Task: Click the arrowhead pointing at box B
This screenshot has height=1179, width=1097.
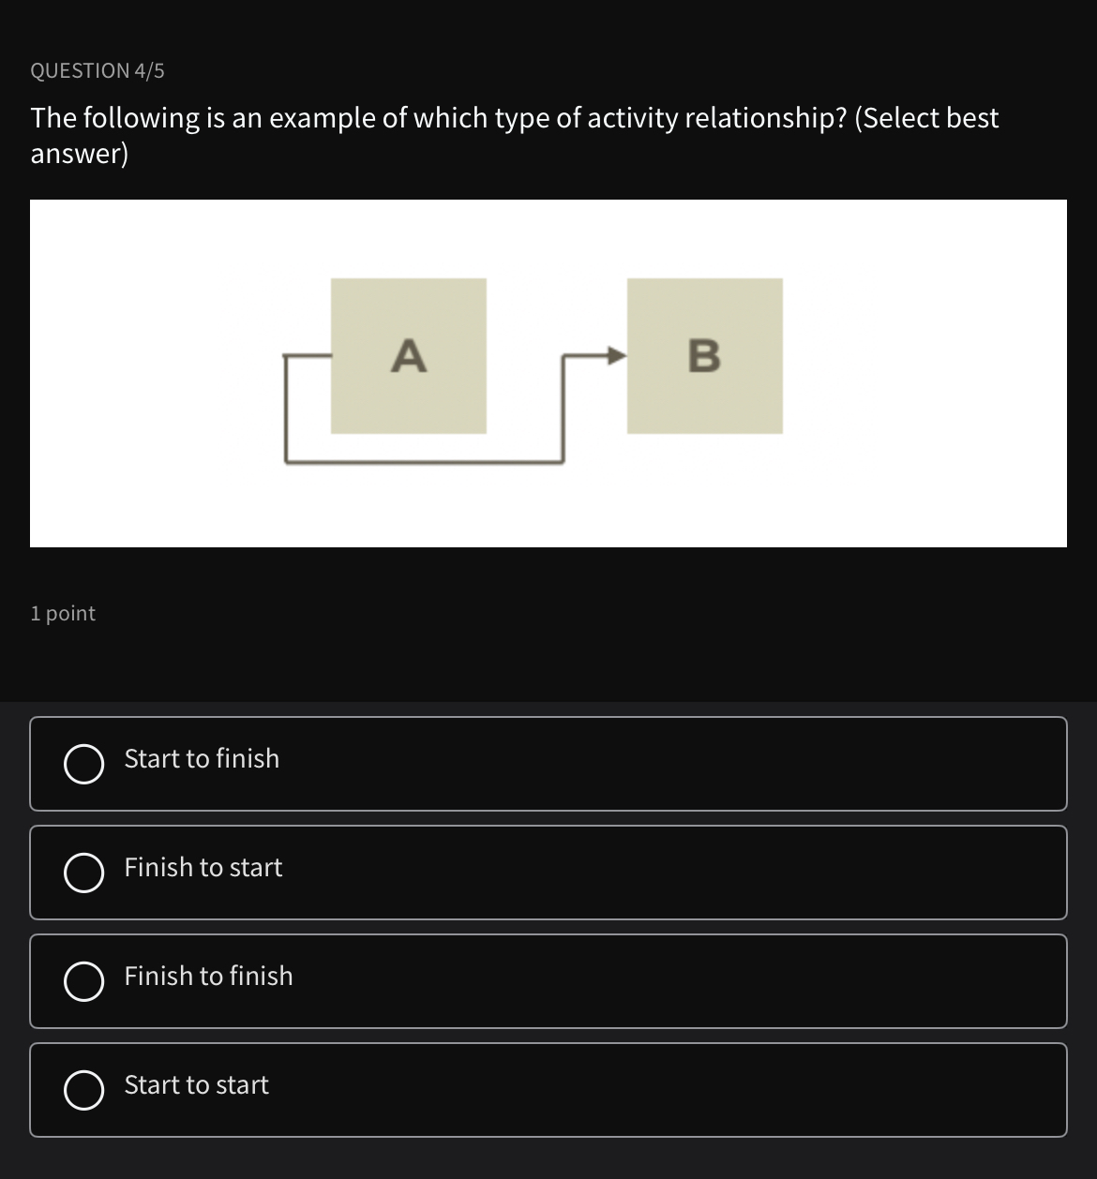Action: coord(616,355)
